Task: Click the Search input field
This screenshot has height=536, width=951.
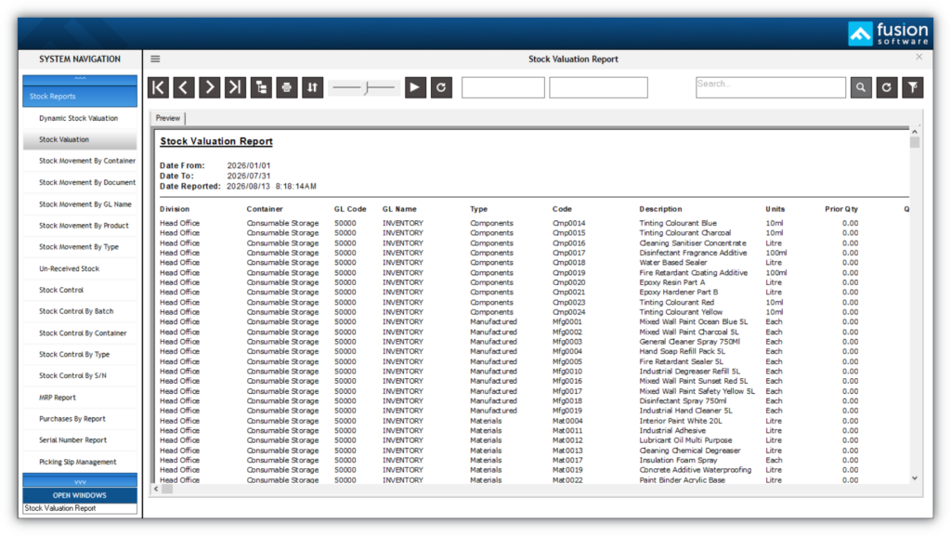Action: pyautogui.click(x=770, y=87)
